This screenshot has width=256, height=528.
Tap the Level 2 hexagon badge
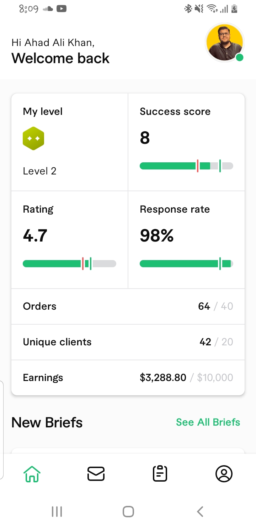(33, 138)
